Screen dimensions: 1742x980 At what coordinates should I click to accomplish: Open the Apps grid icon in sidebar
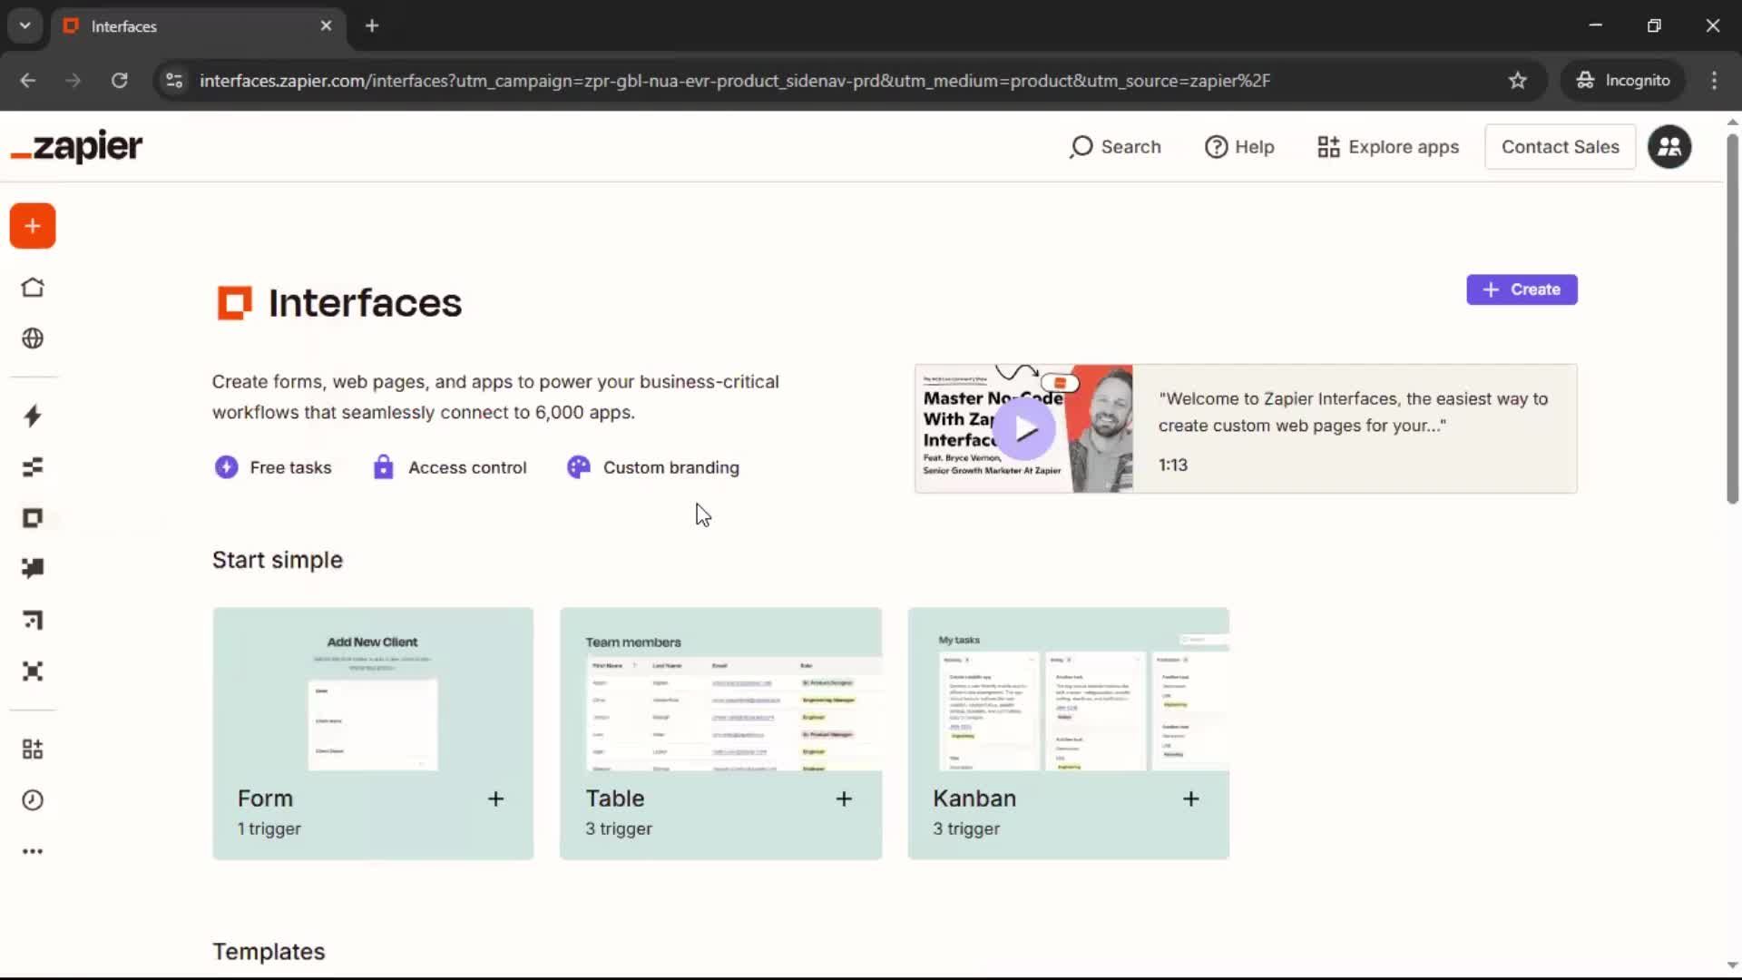coord(33,749)
